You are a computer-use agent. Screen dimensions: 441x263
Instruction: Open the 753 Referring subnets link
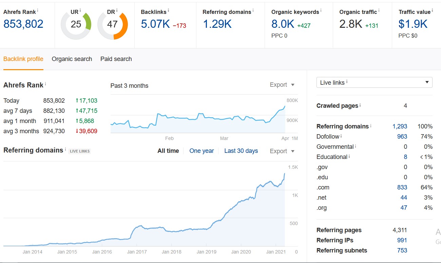(x=402, y=250)
